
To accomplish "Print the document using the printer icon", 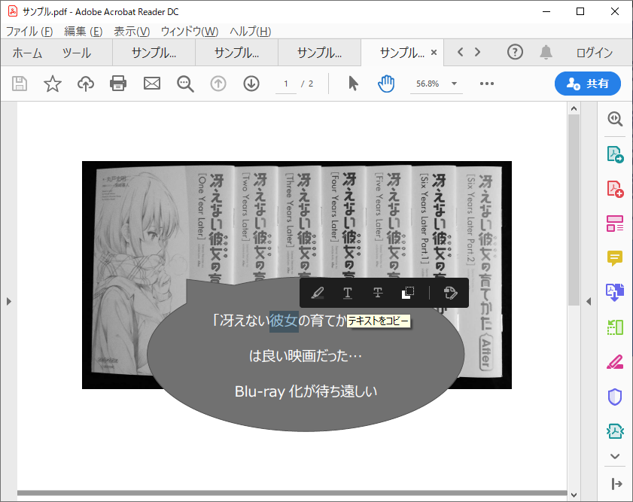I will click(118, 84).
